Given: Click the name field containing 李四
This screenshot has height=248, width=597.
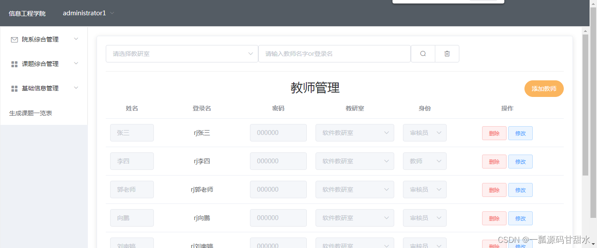Looking at the screenshot, I should click(x=132, y=161).
